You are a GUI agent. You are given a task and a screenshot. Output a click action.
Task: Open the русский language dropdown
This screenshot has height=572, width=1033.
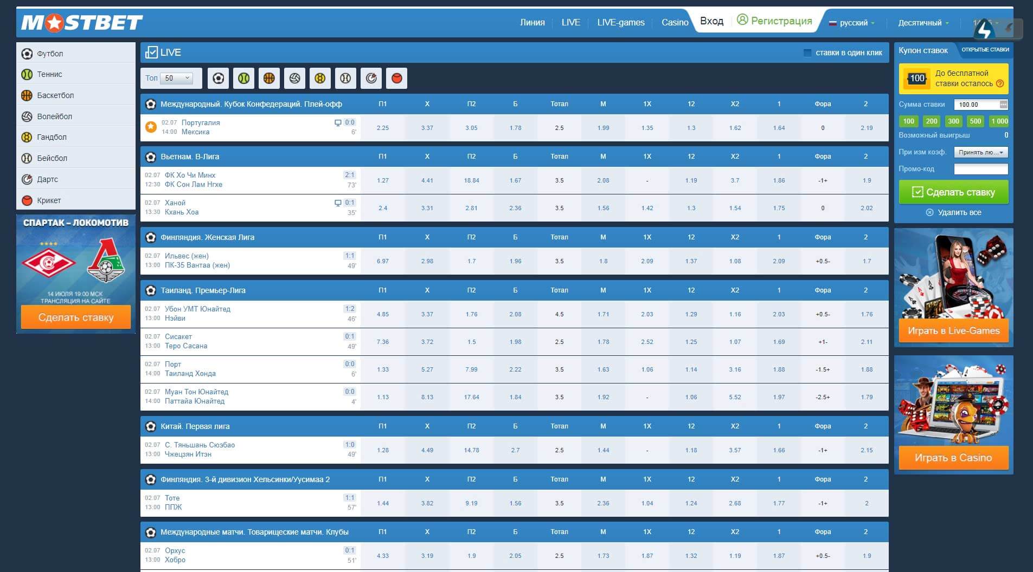pyautogui.click(x=851, y=23)
